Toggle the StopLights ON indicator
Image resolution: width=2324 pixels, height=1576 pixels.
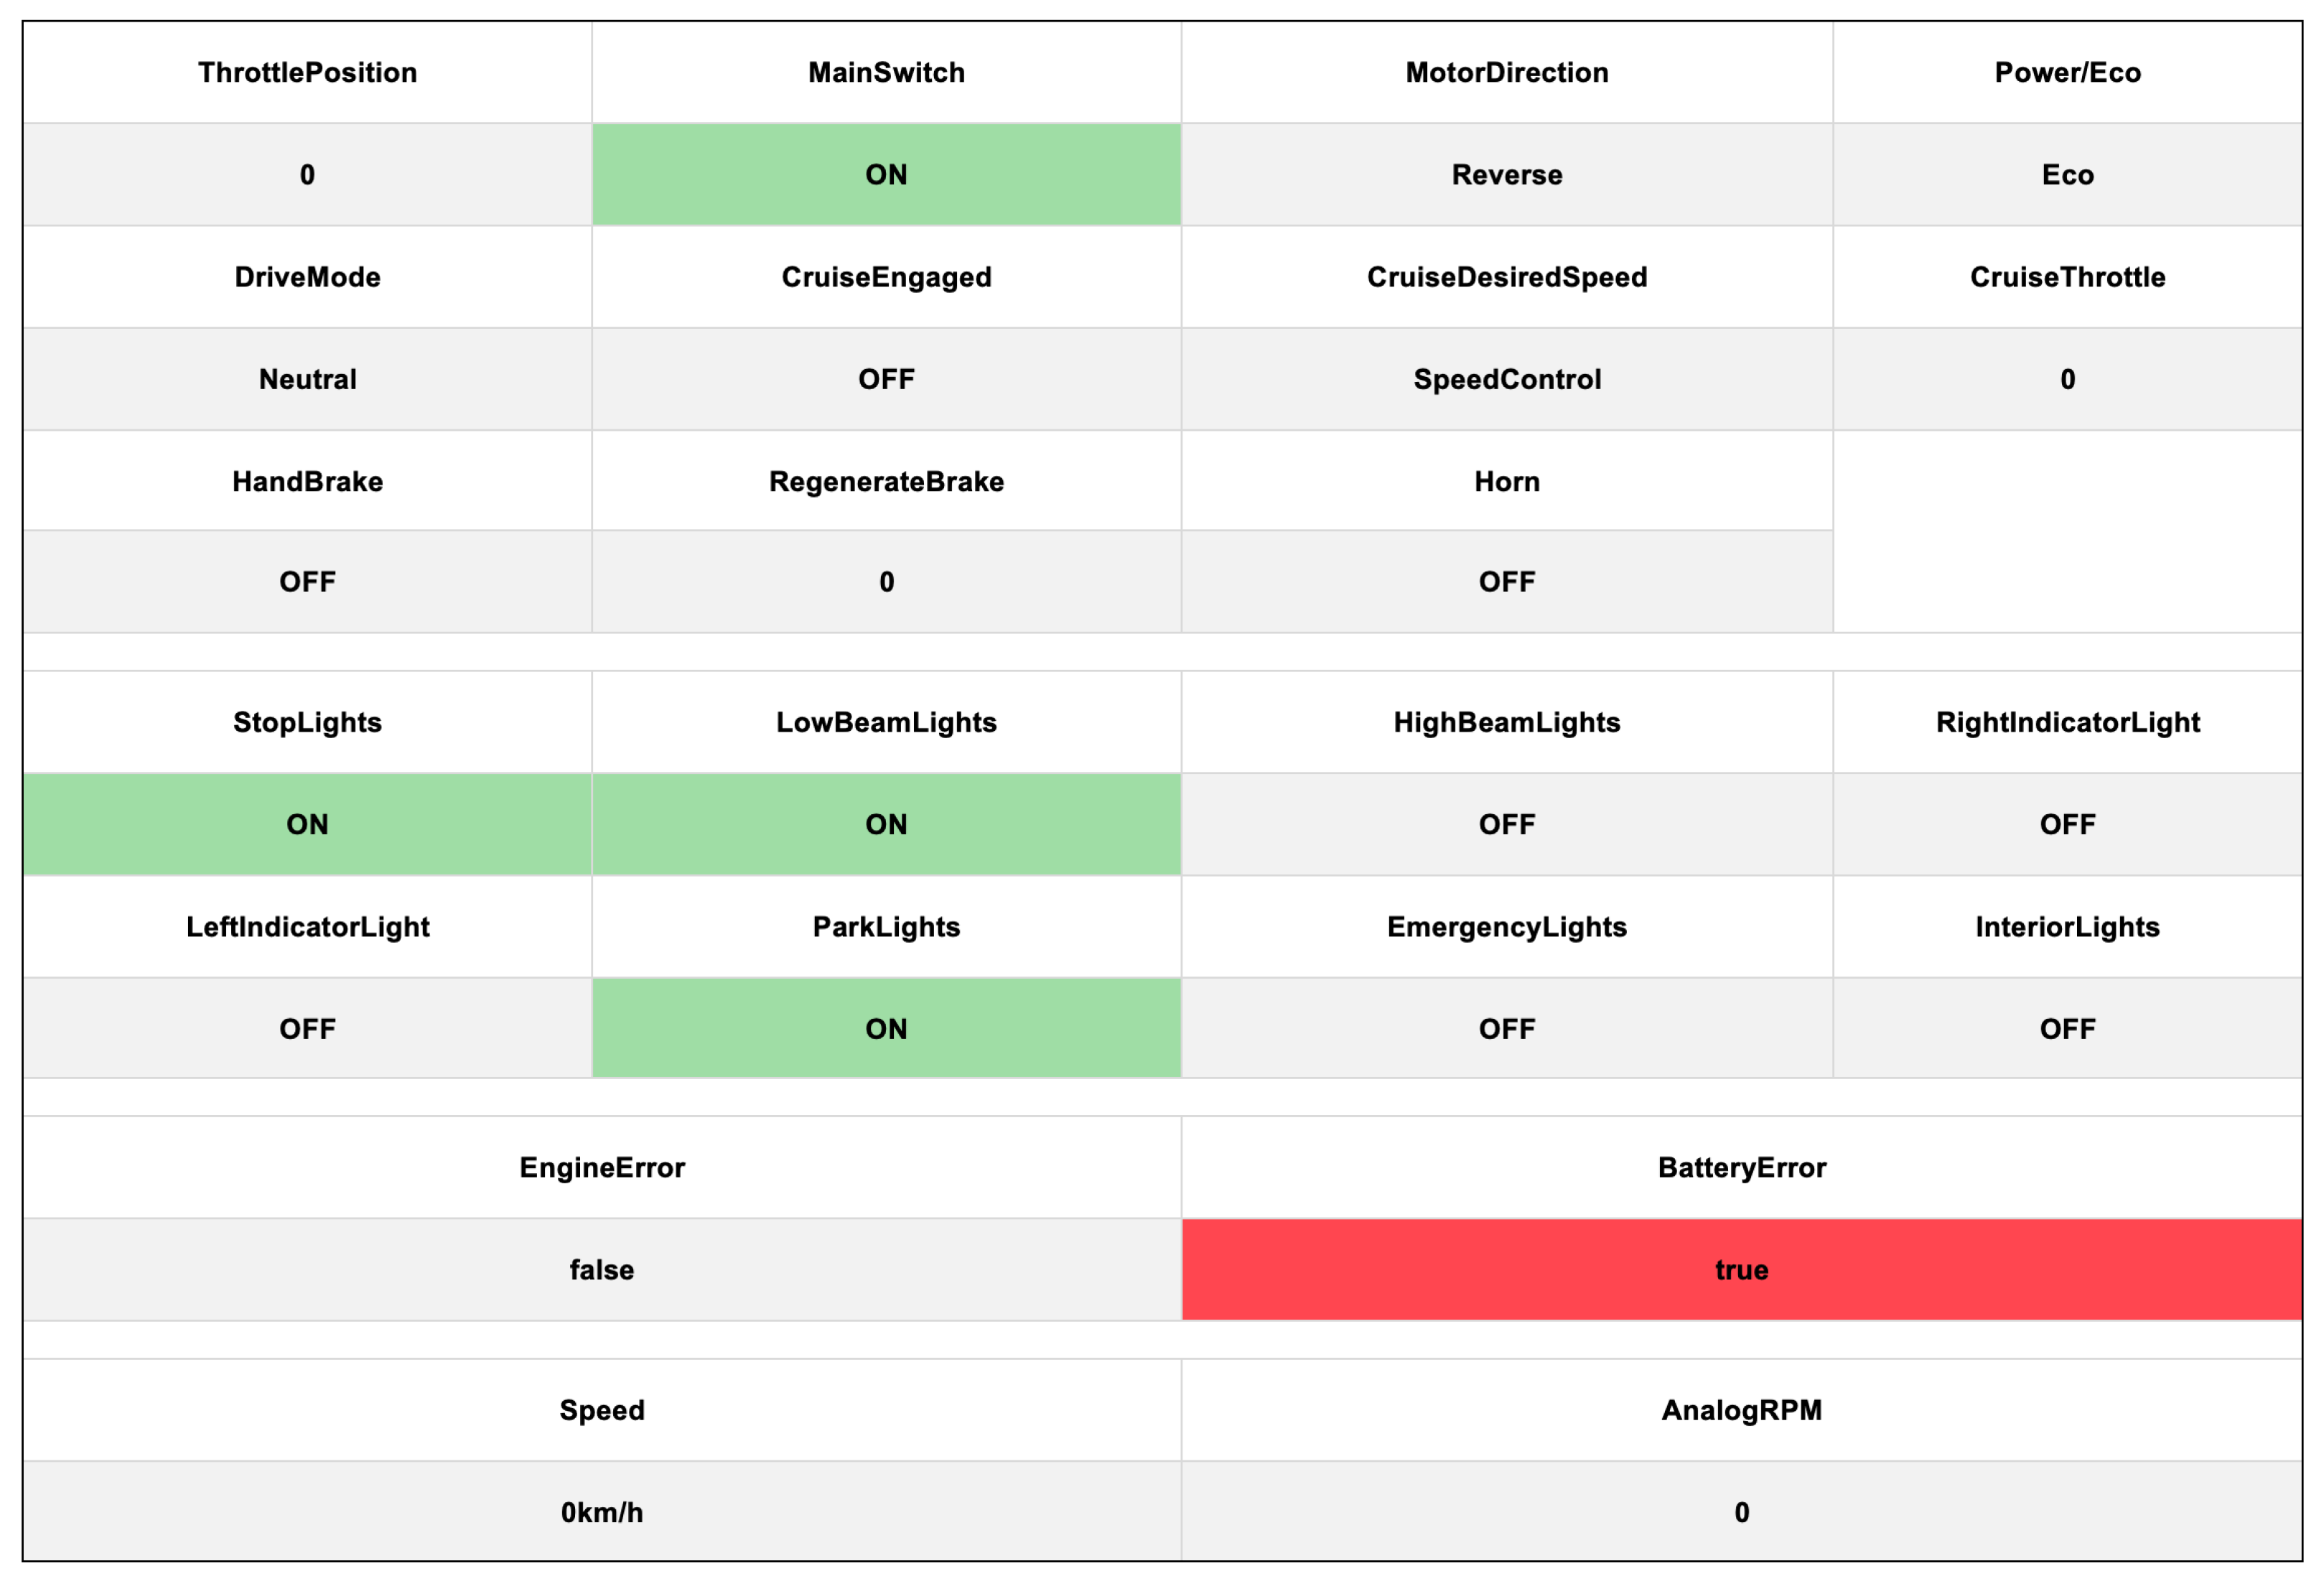pyautogui.click(x=307, y=824)
